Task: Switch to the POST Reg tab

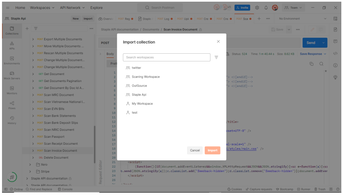Action: [x=126, y=19]
